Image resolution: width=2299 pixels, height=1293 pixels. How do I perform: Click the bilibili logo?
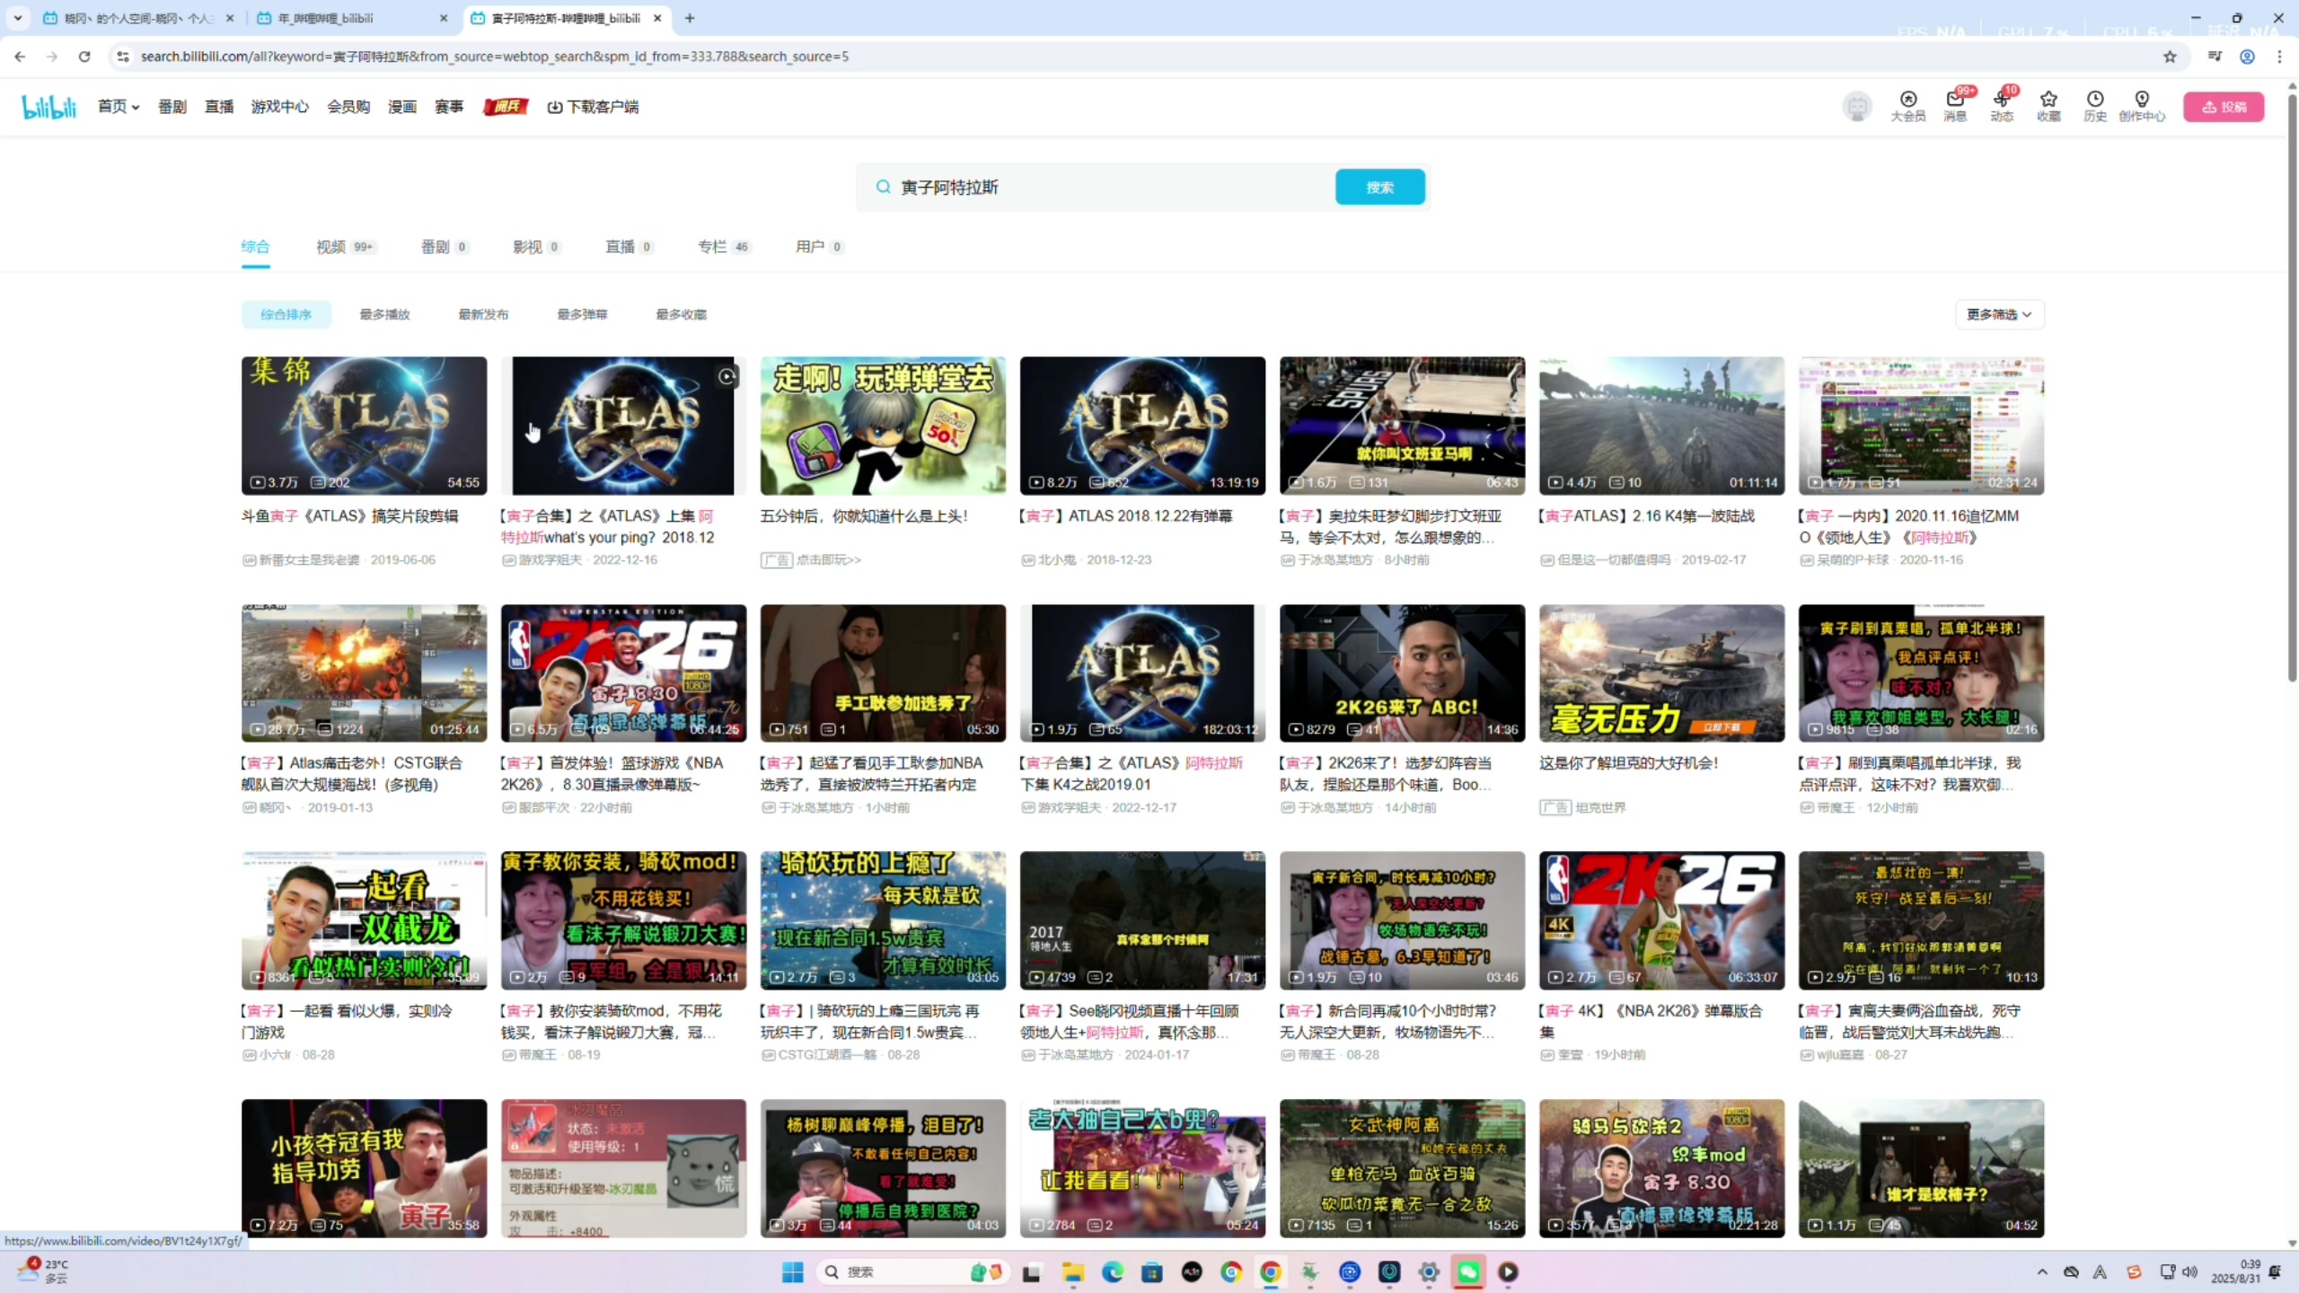tap(49, 107)
